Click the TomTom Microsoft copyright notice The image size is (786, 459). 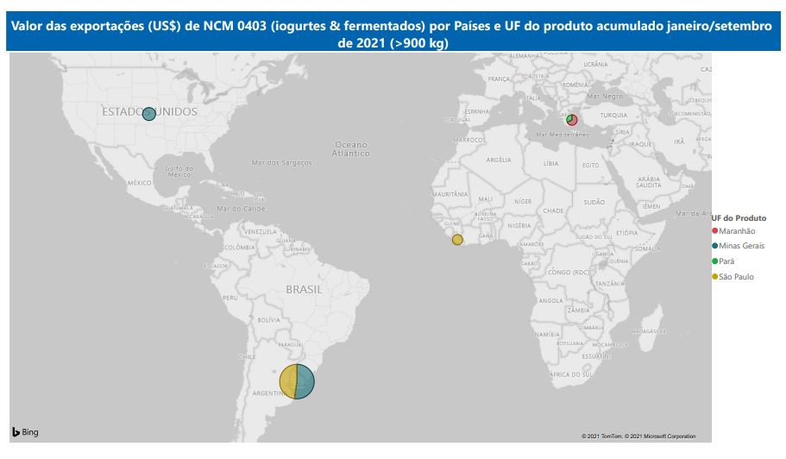point(638,436)
